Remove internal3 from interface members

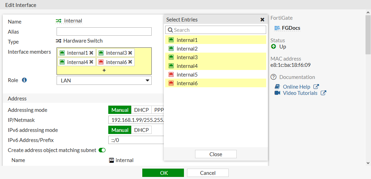[x=130, y=53]
